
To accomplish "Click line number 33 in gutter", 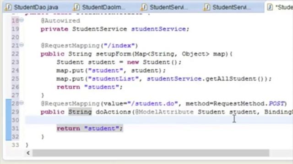I will 15,145.
